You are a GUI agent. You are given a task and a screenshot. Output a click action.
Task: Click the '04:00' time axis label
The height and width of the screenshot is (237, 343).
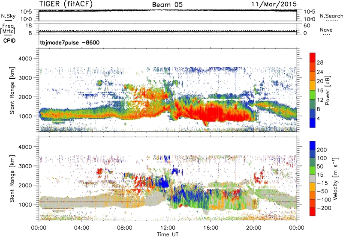81,228
